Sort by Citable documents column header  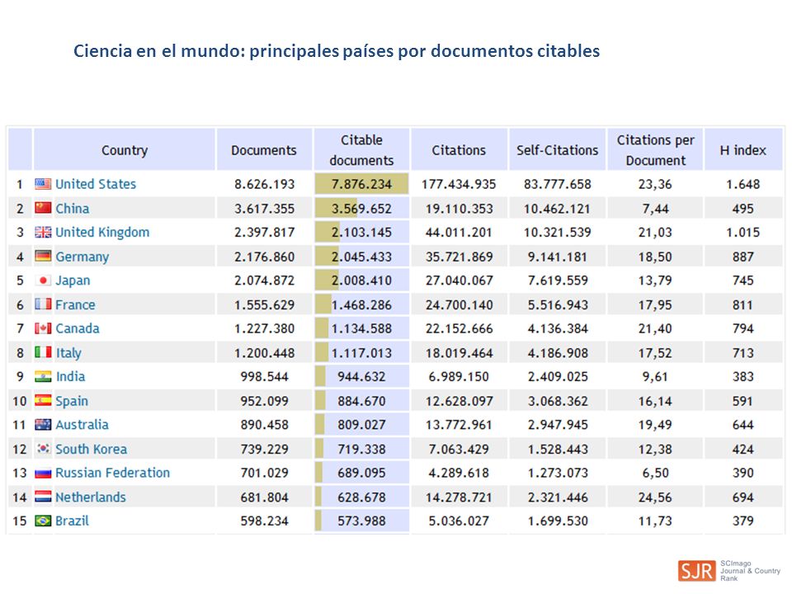click(x=361, y=149)
